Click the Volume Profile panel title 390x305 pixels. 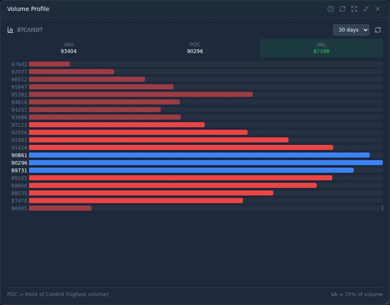pos(28,9)
